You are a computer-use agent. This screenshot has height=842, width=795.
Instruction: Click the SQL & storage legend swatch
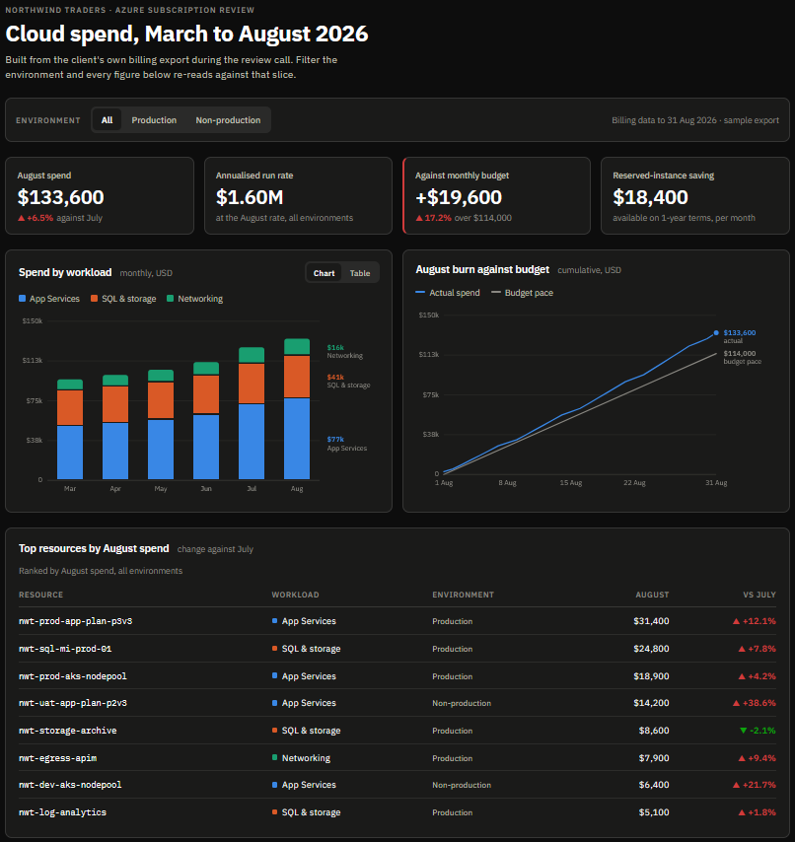point(94,299)
